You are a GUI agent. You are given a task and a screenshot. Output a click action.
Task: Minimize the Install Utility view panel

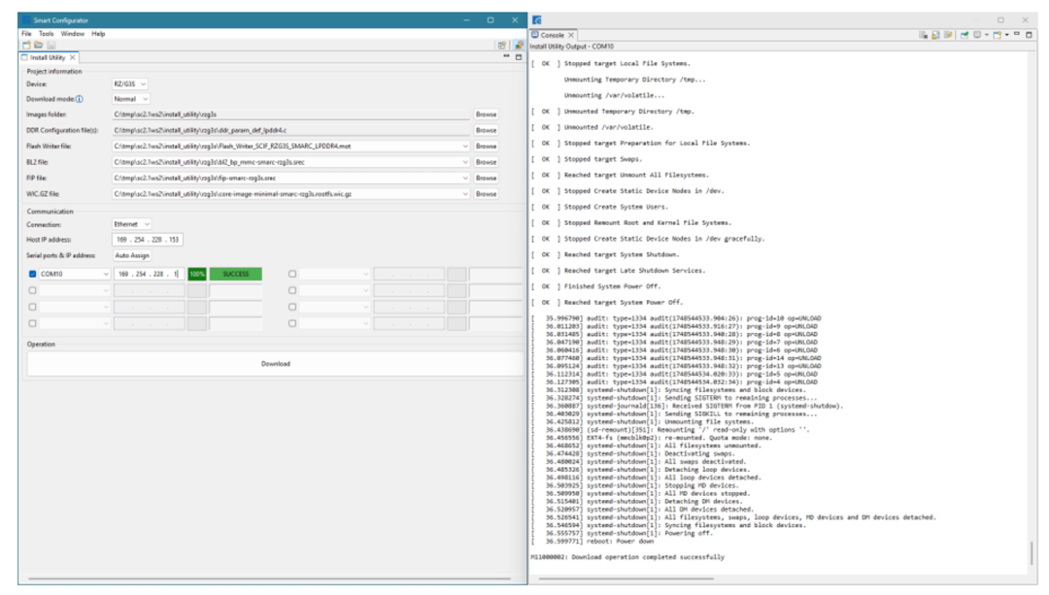506,57
